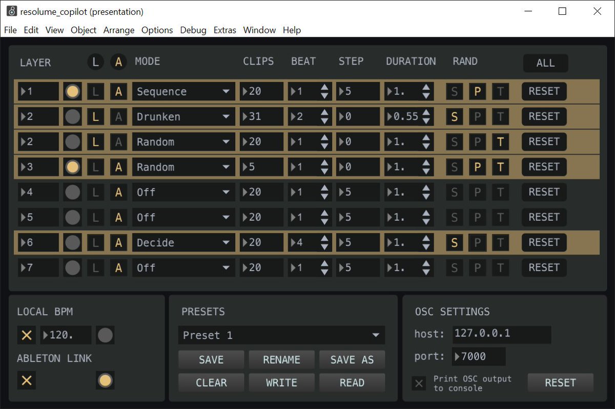Image resolution: width=615 pixels, height=409 pixels.
Task: Toggle the A button in the Sequence row
Action: 118,92
